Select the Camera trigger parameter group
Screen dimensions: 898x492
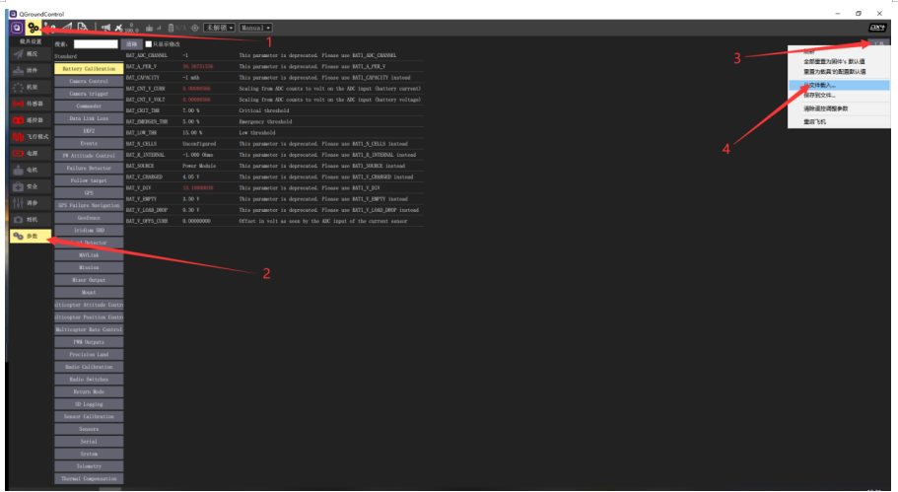(x=89, y=94)
